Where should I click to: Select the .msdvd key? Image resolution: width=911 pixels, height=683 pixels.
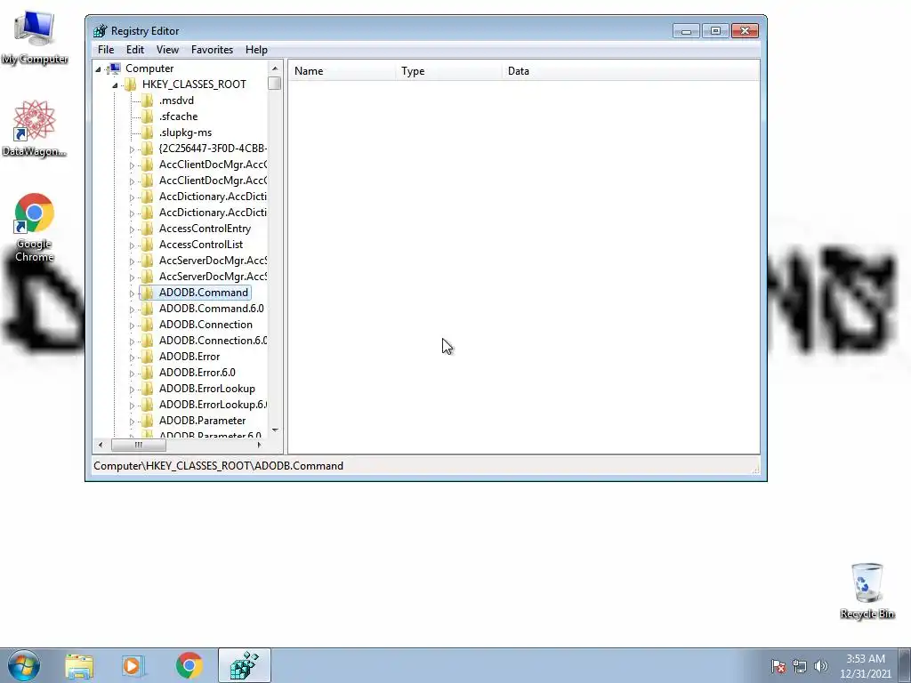click(x=177, y=100)
